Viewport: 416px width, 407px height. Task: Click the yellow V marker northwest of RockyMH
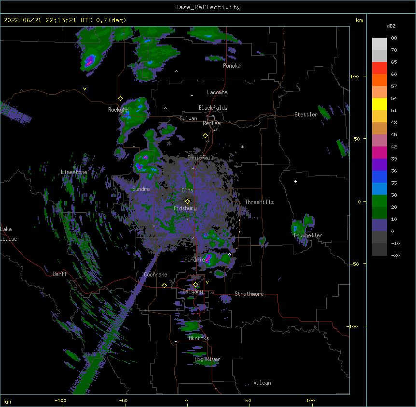[x=84, y=89]
